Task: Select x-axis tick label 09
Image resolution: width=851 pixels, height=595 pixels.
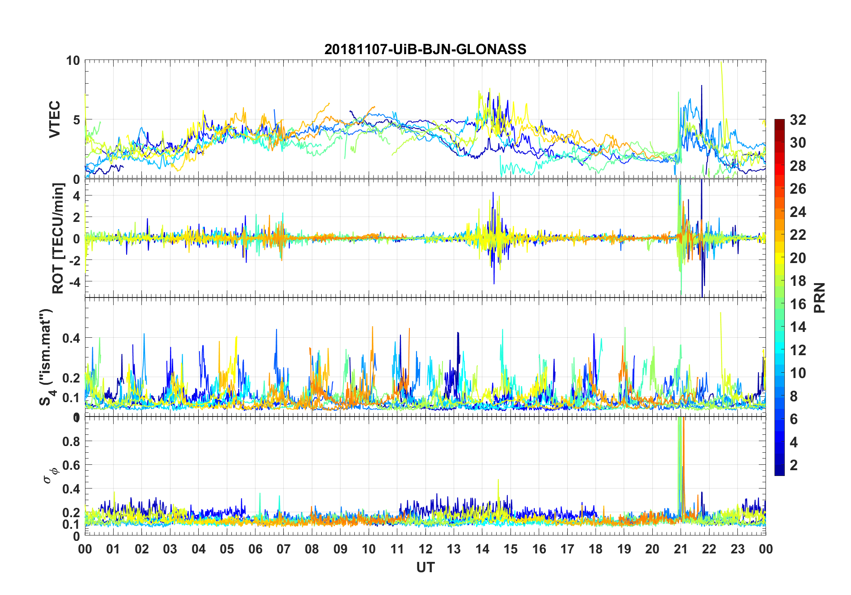Action: pyautogui.click(x=340, y=549)
